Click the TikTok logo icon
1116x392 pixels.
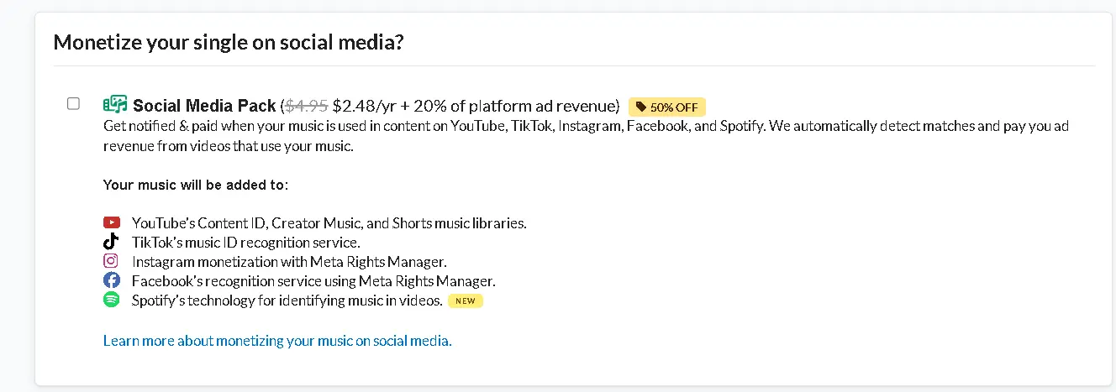111,242
